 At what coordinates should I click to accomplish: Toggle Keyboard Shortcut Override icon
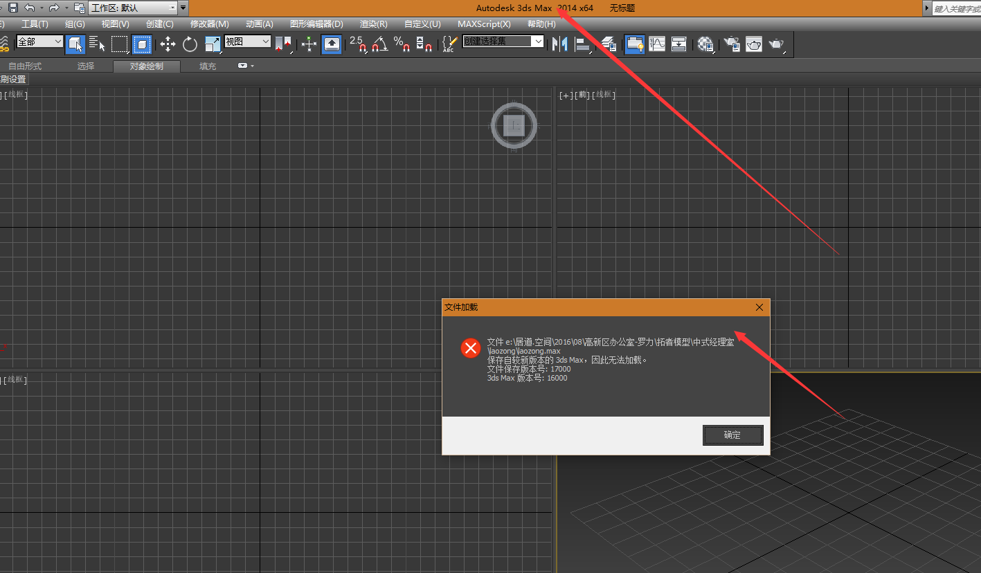332,44
